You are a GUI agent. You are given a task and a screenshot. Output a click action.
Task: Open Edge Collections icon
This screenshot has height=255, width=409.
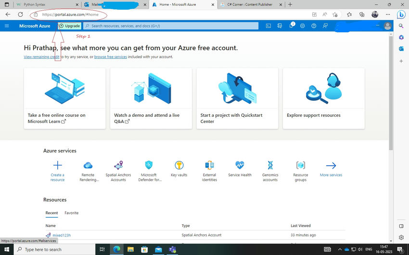[x=362, y=14]
